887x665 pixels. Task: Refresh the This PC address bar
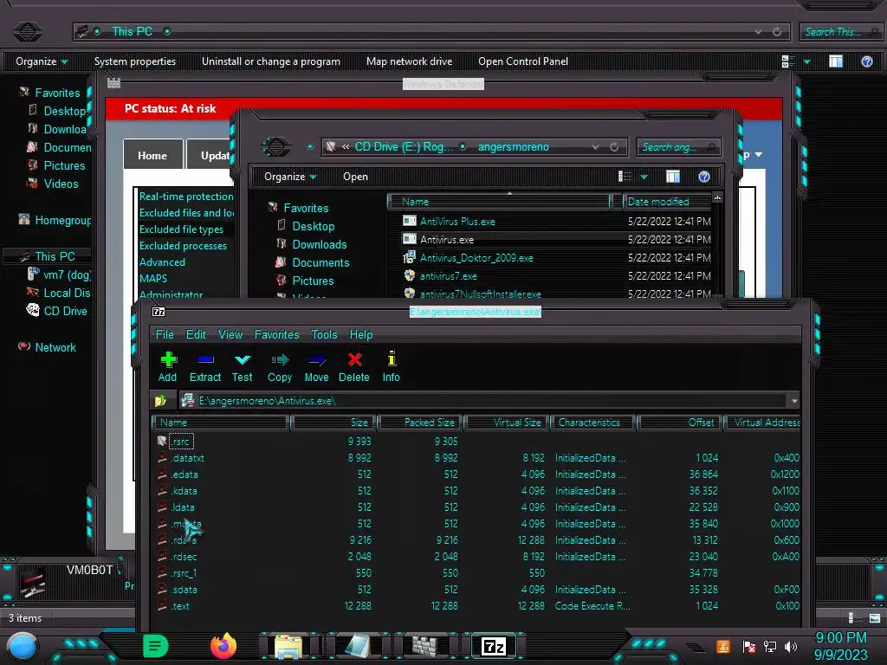(777, 32)
